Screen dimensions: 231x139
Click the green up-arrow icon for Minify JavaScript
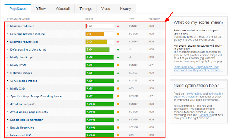point(118,57)
